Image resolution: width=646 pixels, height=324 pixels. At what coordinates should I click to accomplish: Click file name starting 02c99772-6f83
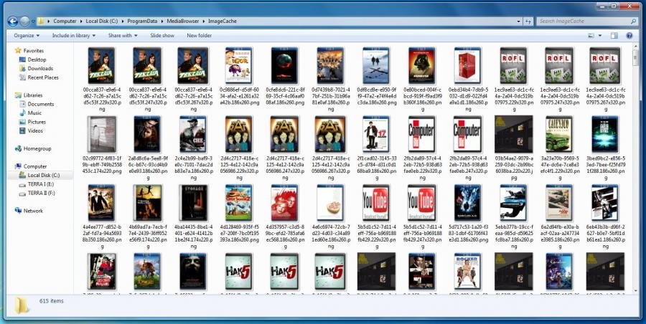[x=102, y=164]
